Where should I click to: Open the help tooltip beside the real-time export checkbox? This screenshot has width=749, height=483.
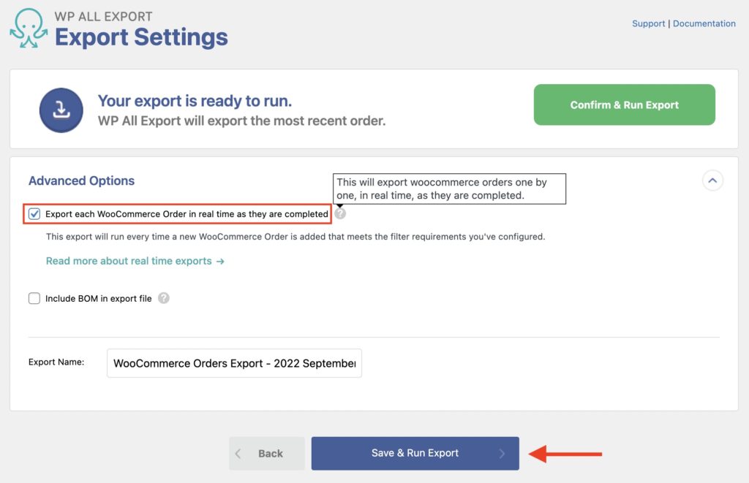tap(340, 213)
